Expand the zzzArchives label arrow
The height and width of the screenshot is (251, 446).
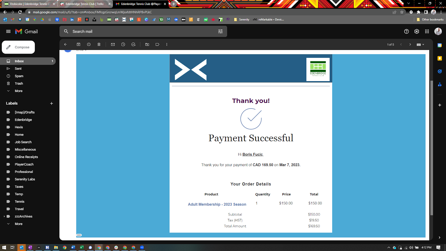(x=4, y=216)
